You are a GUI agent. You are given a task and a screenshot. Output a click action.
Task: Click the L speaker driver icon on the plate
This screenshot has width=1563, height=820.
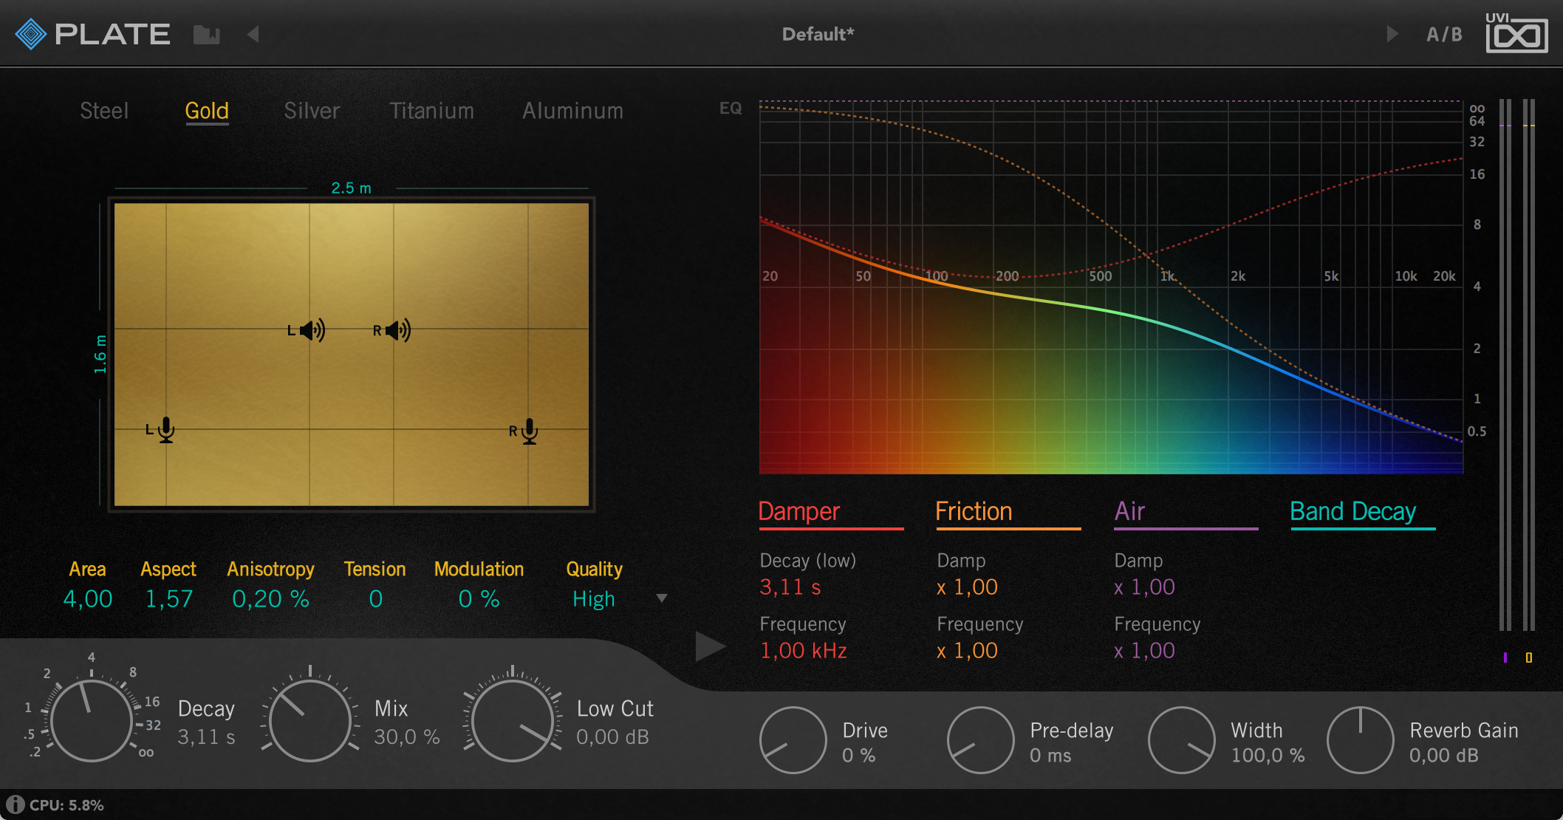[x=310, y=330]
